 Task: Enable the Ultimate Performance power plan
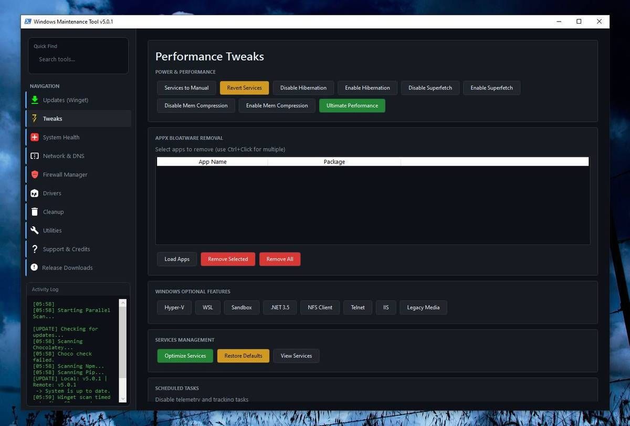click(352, 105)
